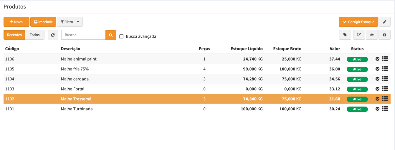Click the edit record icon above the table

[x=359, y=35]
